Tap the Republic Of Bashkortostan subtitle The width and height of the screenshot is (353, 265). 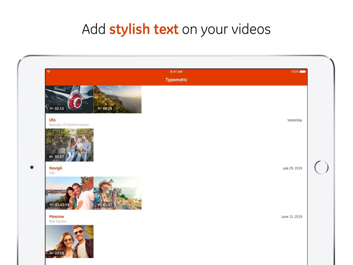[69, 125]
